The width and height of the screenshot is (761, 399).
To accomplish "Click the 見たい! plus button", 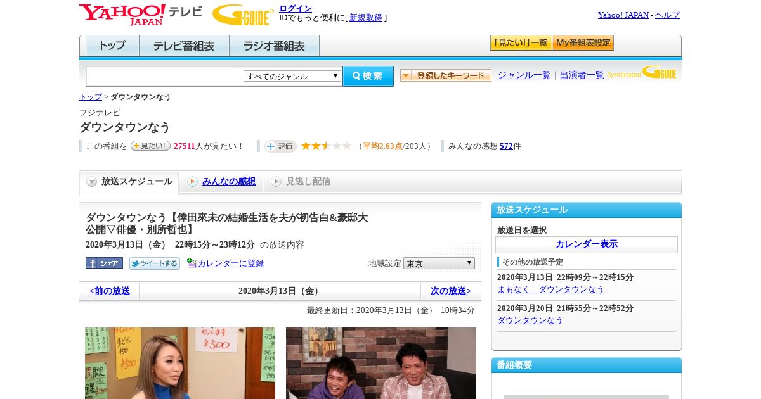I will tap(150, 146).
